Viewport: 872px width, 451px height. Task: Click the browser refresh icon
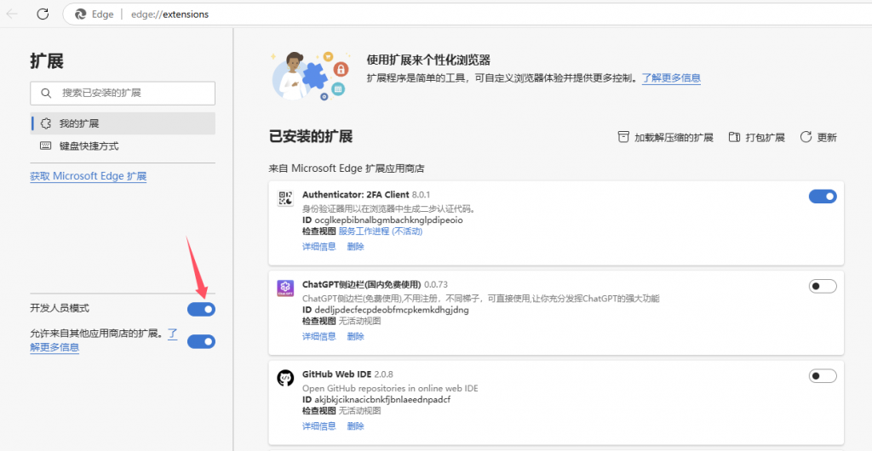point(43,14)
